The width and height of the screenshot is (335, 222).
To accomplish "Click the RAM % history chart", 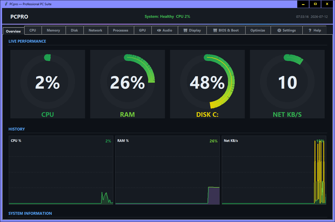I will 167,170.
